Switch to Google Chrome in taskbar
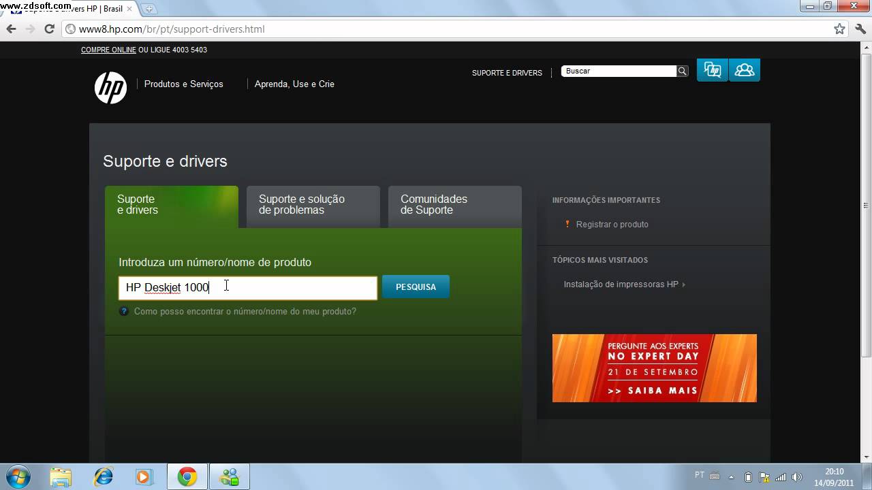The height and width of the screenshot is (490, 872). [187, 477]
